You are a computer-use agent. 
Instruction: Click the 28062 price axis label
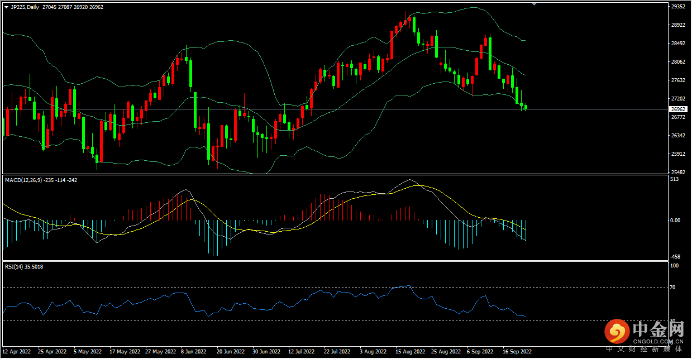click(x=678, y=62)
